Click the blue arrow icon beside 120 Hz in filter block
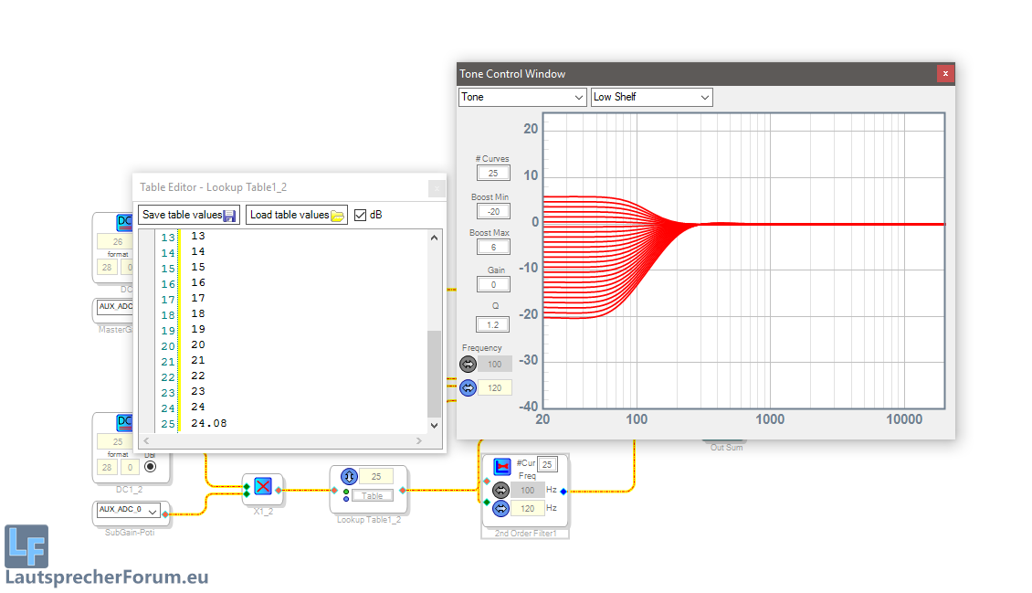Image resolution: width=1032 pixels, height=593 pixels. click(x=500, y=508)
